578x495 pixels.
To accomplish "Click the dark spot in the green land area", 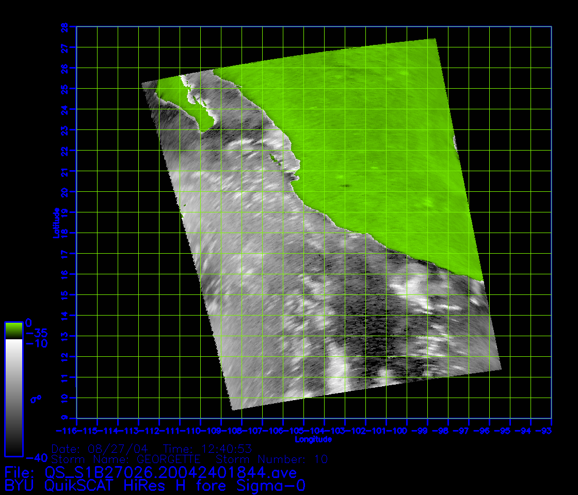I will [x=343, y=185].
